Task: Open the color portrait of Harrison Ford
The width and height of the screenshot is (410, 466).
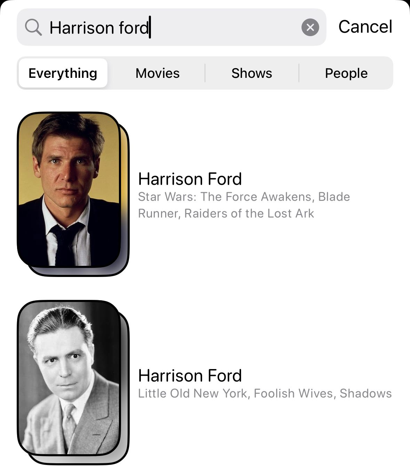Action: point(69,190)
